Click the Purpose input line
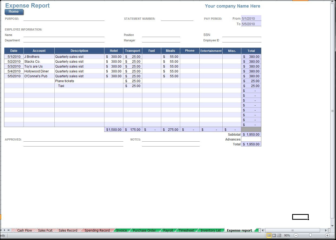 tap(64, 19)
